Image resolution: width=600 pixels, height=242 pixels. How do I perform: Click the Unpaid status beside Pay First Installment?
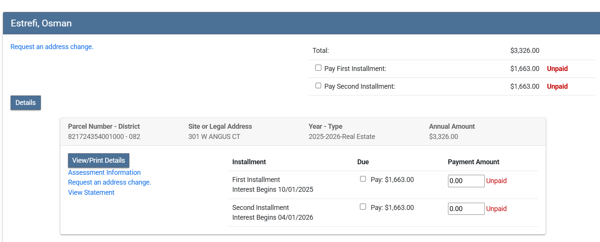click(x=557, y=69)
